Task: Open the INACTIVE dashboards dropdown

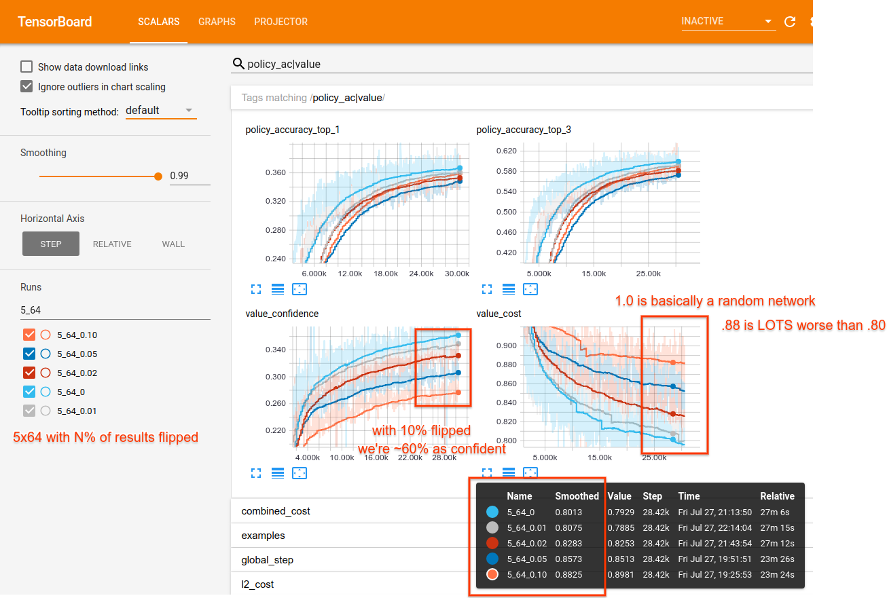Action: click(x=727, y=21)
